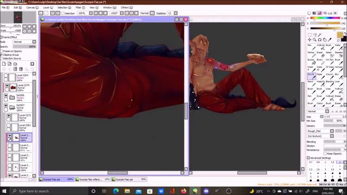
Task: Collapse the Set507 layer folder
Action: coord(12,107)
